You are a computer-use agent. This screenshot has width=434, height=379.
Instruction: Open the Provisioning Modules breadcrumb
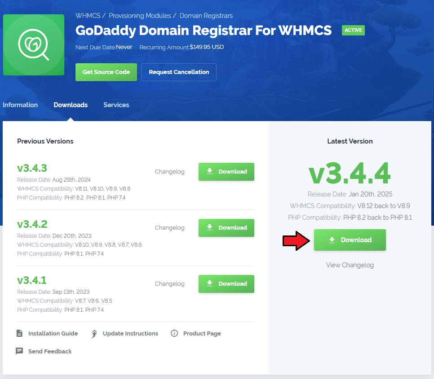coord(140,16)
